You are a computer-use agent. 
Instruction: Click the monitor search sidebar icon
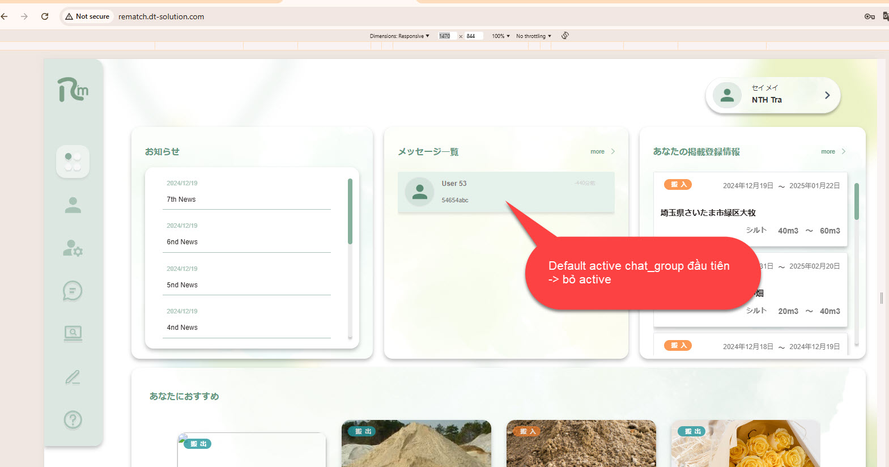tap(73, 334)
